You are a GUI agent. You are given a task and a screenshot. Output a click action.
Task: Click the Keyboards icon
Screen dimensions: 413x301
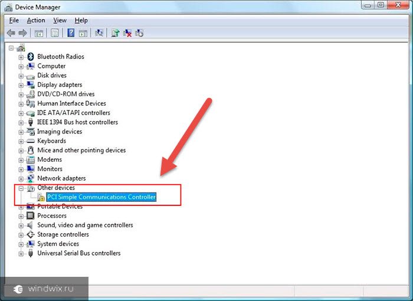[31, 141]
